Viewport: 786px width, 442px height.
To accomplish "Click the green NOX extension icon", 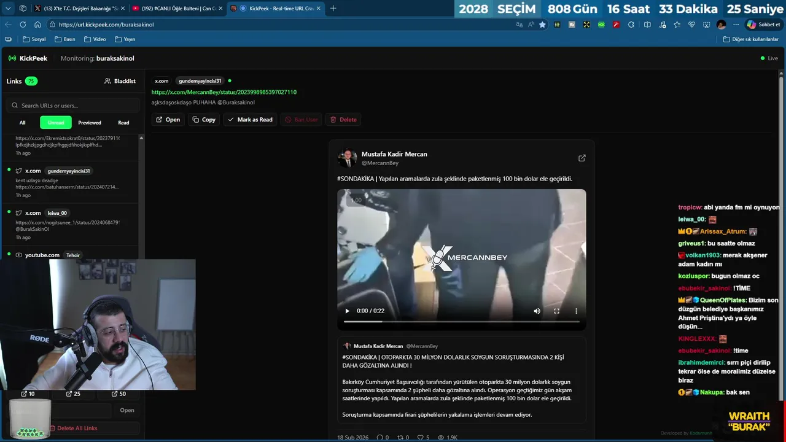I will click(x=601, y=25).
